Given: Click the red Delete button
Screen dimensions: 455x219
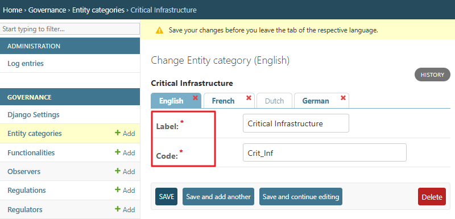Looking at the screenshot, I should pyautogui.click(x=432, y=197).
